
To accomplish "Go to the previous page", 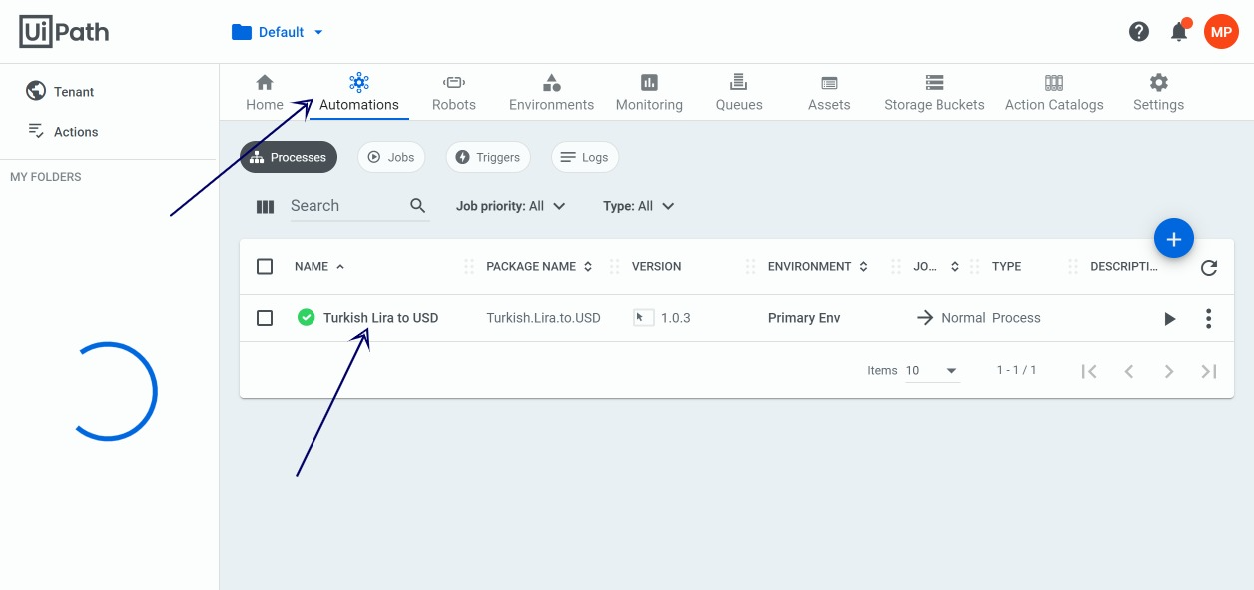I will click(1129, 371).
